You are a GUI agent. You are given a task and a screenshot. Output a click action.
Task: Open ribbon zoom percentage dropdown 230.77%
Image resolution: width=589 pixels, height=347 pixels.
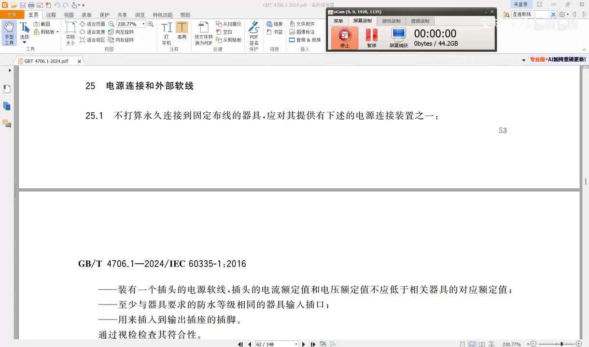[143, 24]
